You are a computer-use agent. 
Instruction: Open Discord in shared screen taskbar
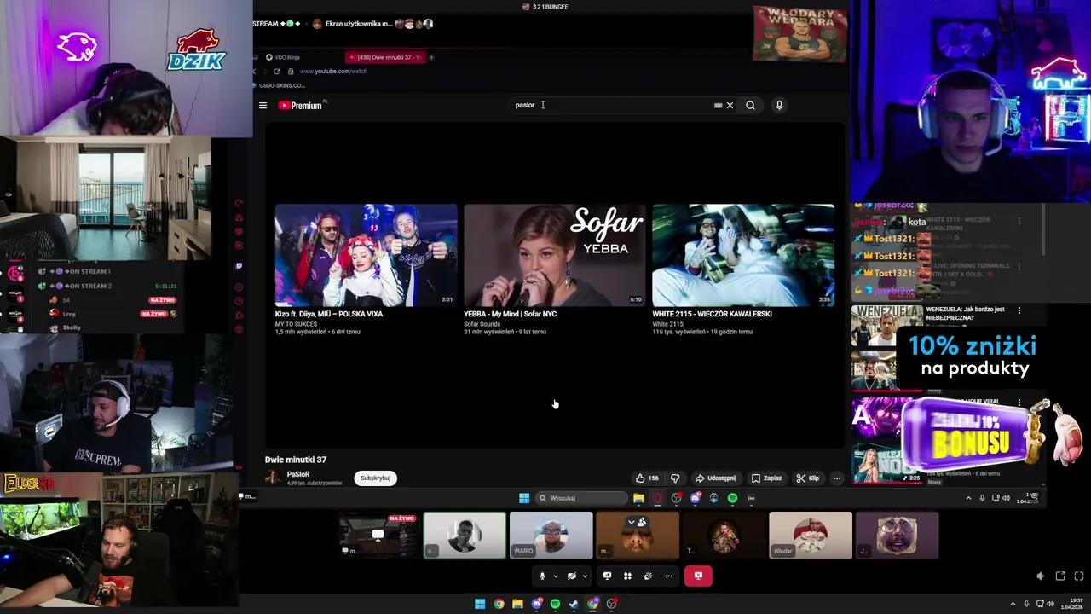695,498
